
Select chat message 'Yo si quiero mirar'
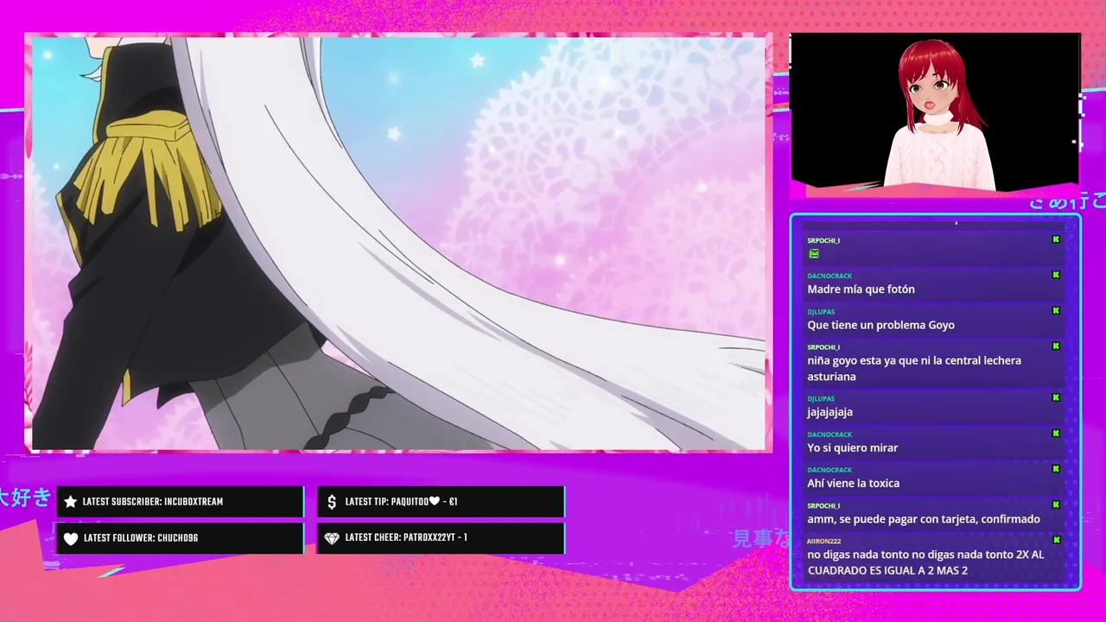pos(853,447)
